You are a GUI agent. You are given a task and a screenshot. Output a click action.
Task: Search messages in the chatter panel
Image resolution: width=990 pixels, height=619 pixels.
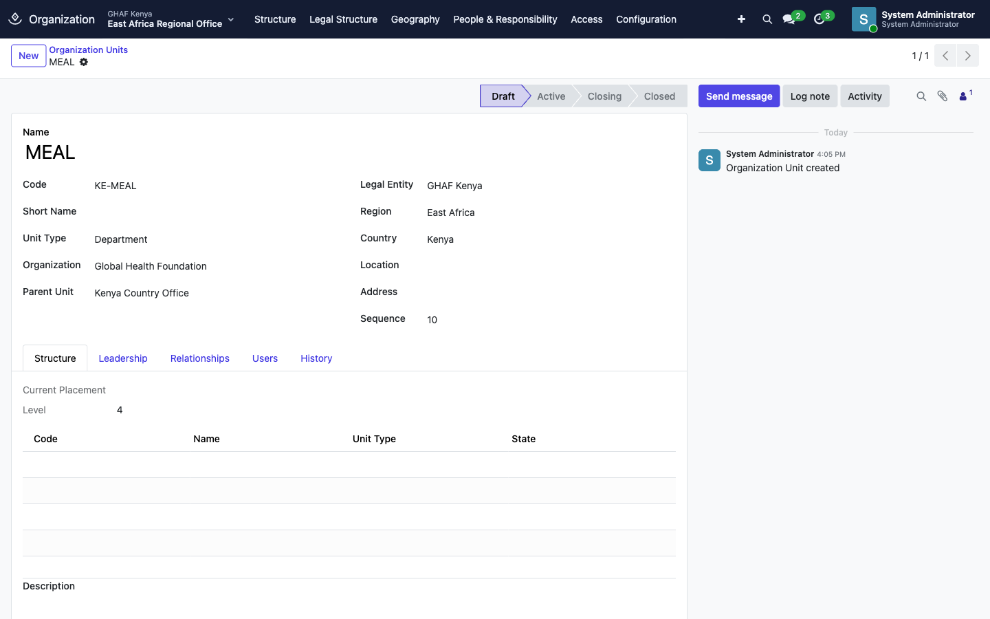(x=921, y=96)
